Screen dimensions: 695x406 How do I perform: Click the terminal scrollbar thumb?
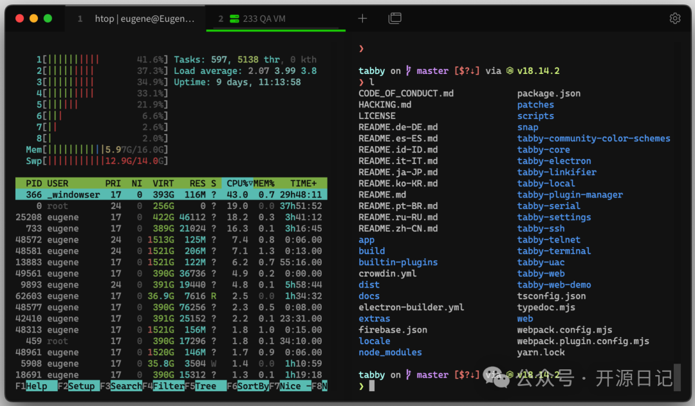click(x=677, y=377)
